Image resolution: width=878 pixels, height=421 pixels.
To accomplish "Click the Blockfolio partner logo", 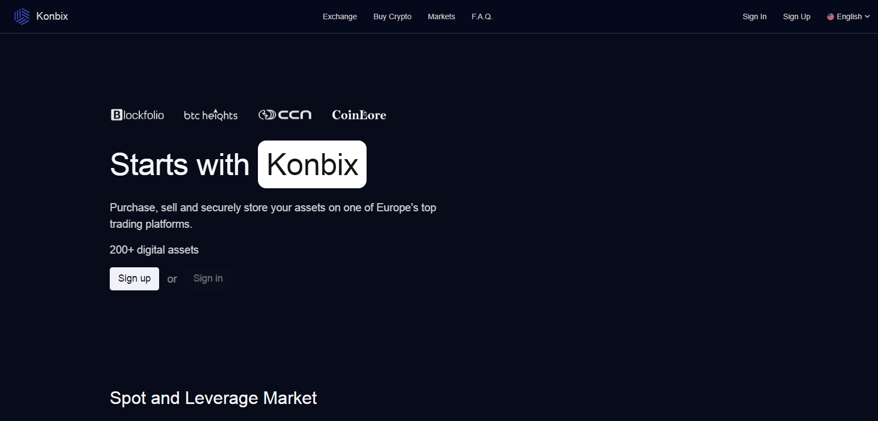I will (137, 115).
